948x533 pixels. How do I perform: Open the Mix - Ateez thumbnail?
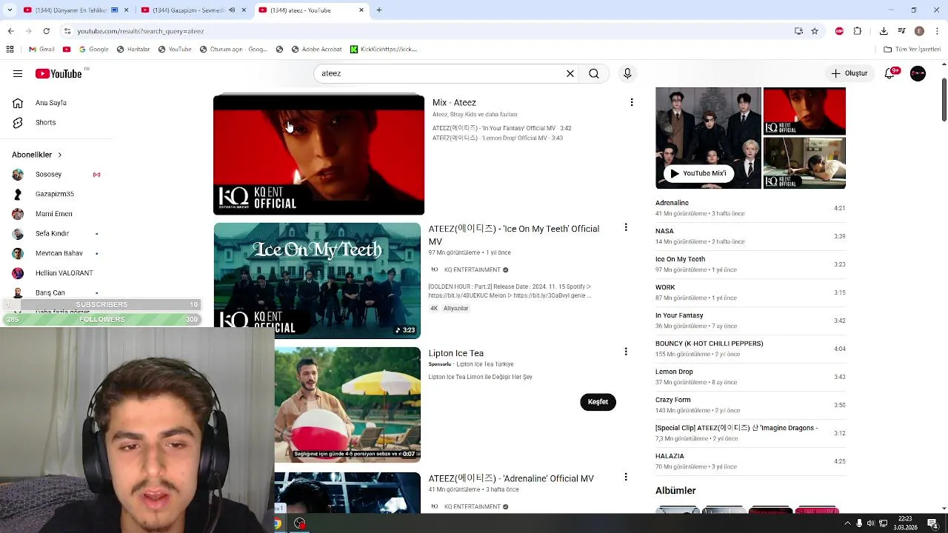coord(318,154)
